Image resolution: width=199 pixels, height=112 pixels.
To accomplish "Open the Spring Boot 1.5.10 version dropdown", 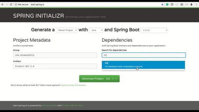I will [x=154, y=30].
